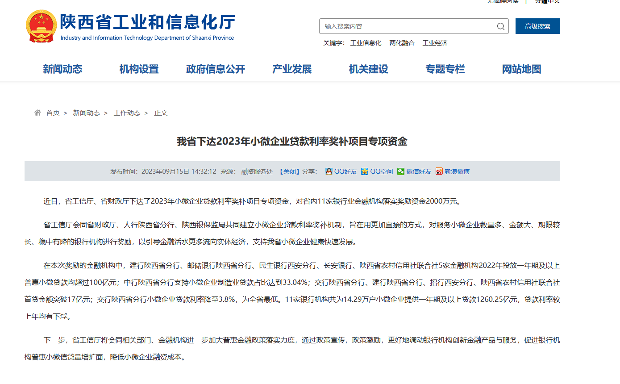Open 工作动态 from the breadcrumb
The width and height of the screenshot is (620, 384).
[127, 113]
